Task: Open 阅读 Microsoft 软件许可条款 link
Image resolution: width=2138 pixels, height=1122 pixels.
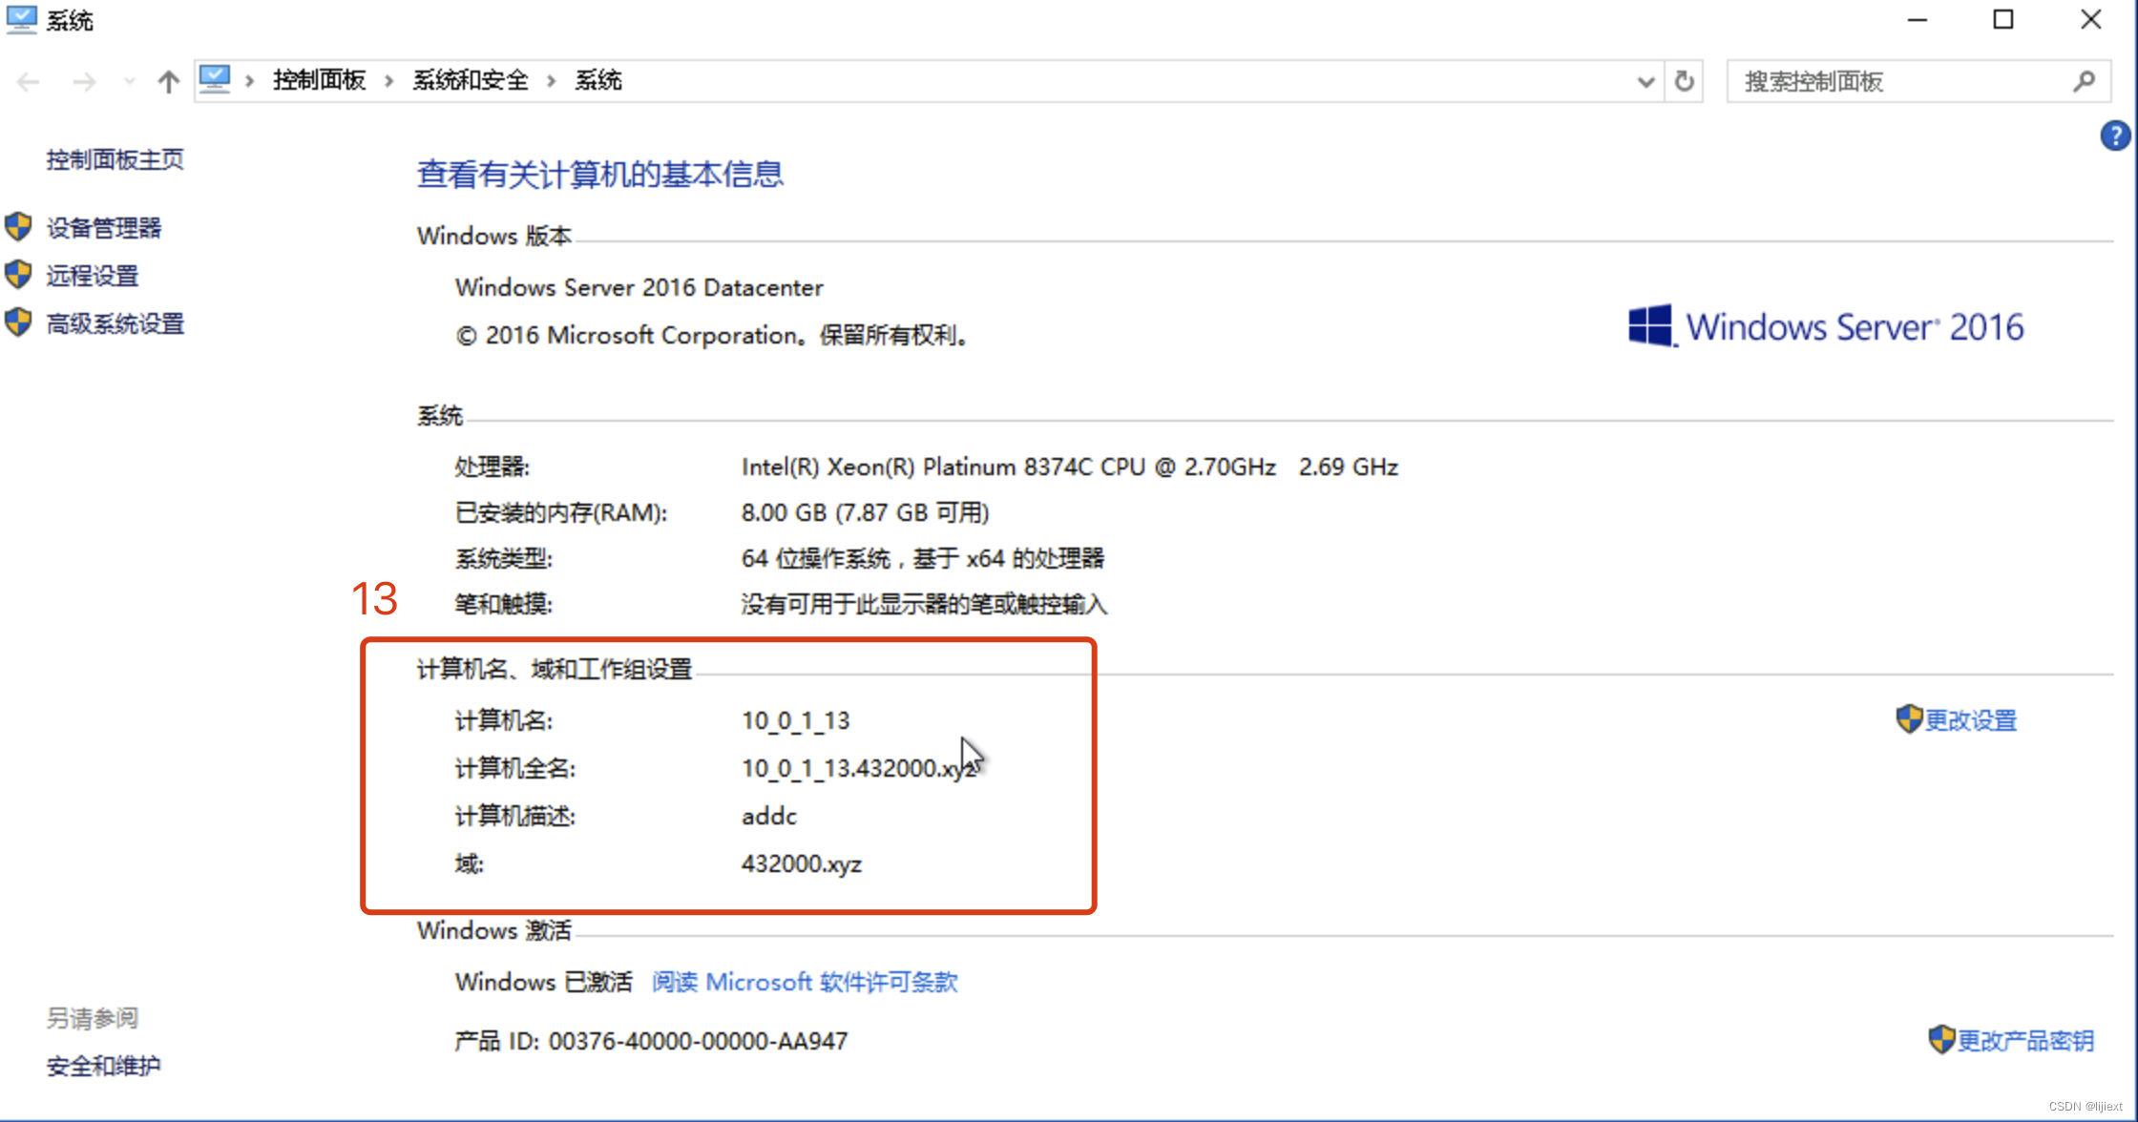Action: coord(805,982)
